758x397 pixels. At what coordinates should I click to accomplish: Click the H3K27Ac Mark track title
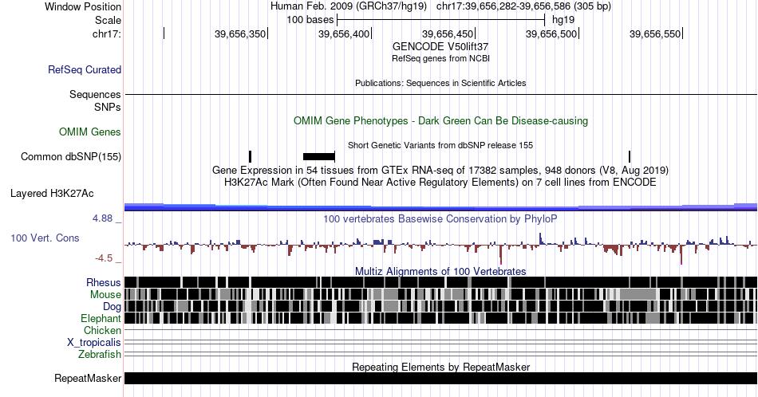pyautogui.click(x=440, y=182)
